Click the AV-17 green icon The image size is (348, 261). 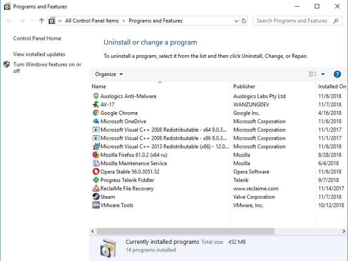(96, 104)
